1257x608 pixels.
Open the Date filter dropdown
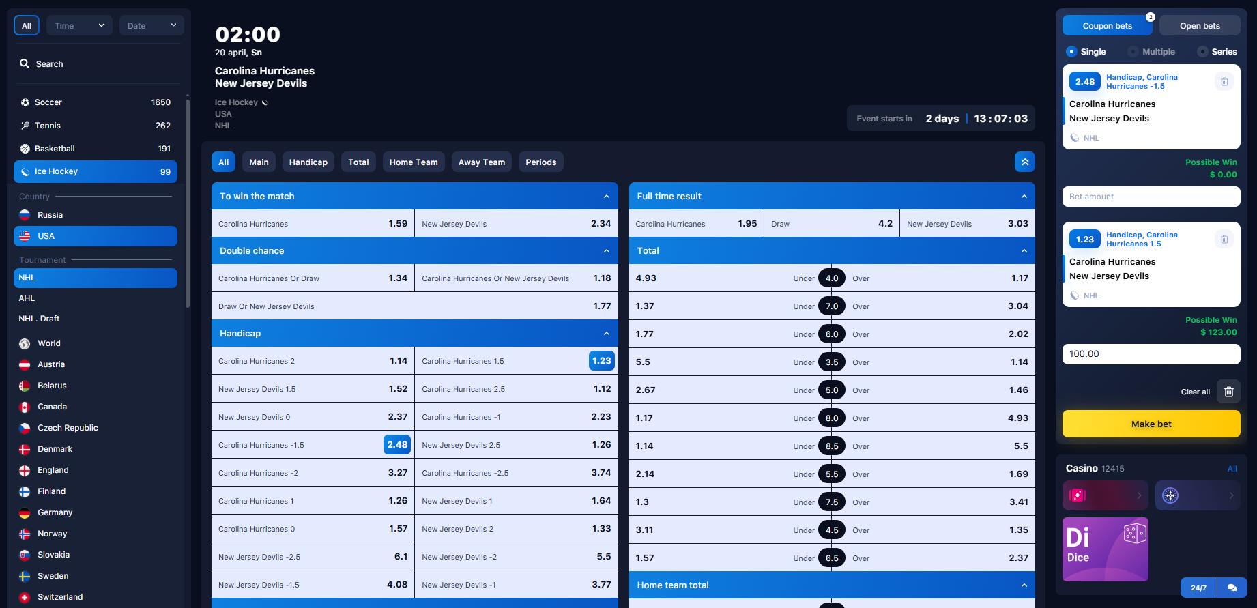(151, 26)
